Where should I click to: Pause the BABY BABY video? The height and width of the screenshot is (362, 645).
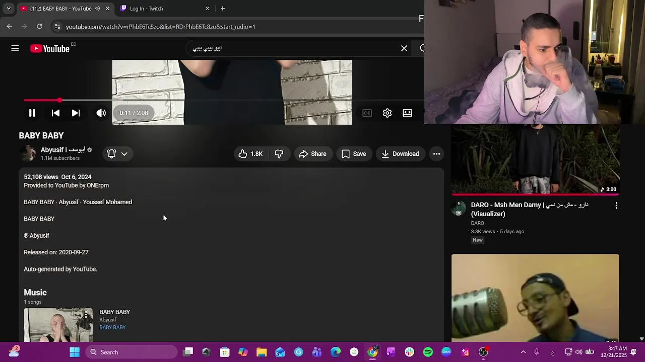[x=32, y=113]
